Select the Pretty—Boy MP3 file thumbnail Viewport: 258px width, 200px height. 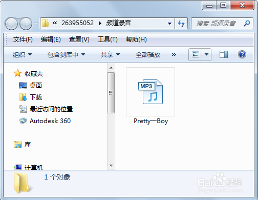[150, 92]
